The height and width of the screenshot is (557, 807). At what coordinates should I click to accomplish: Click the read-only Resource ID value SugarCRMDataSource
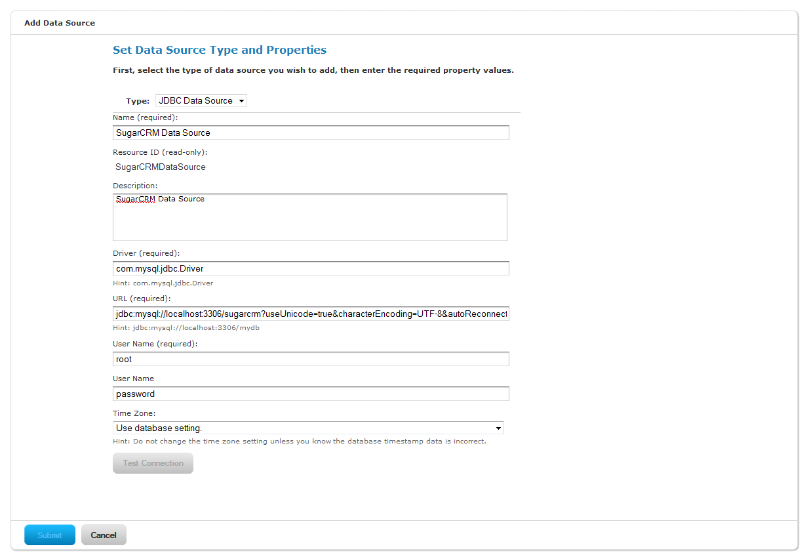161,167
